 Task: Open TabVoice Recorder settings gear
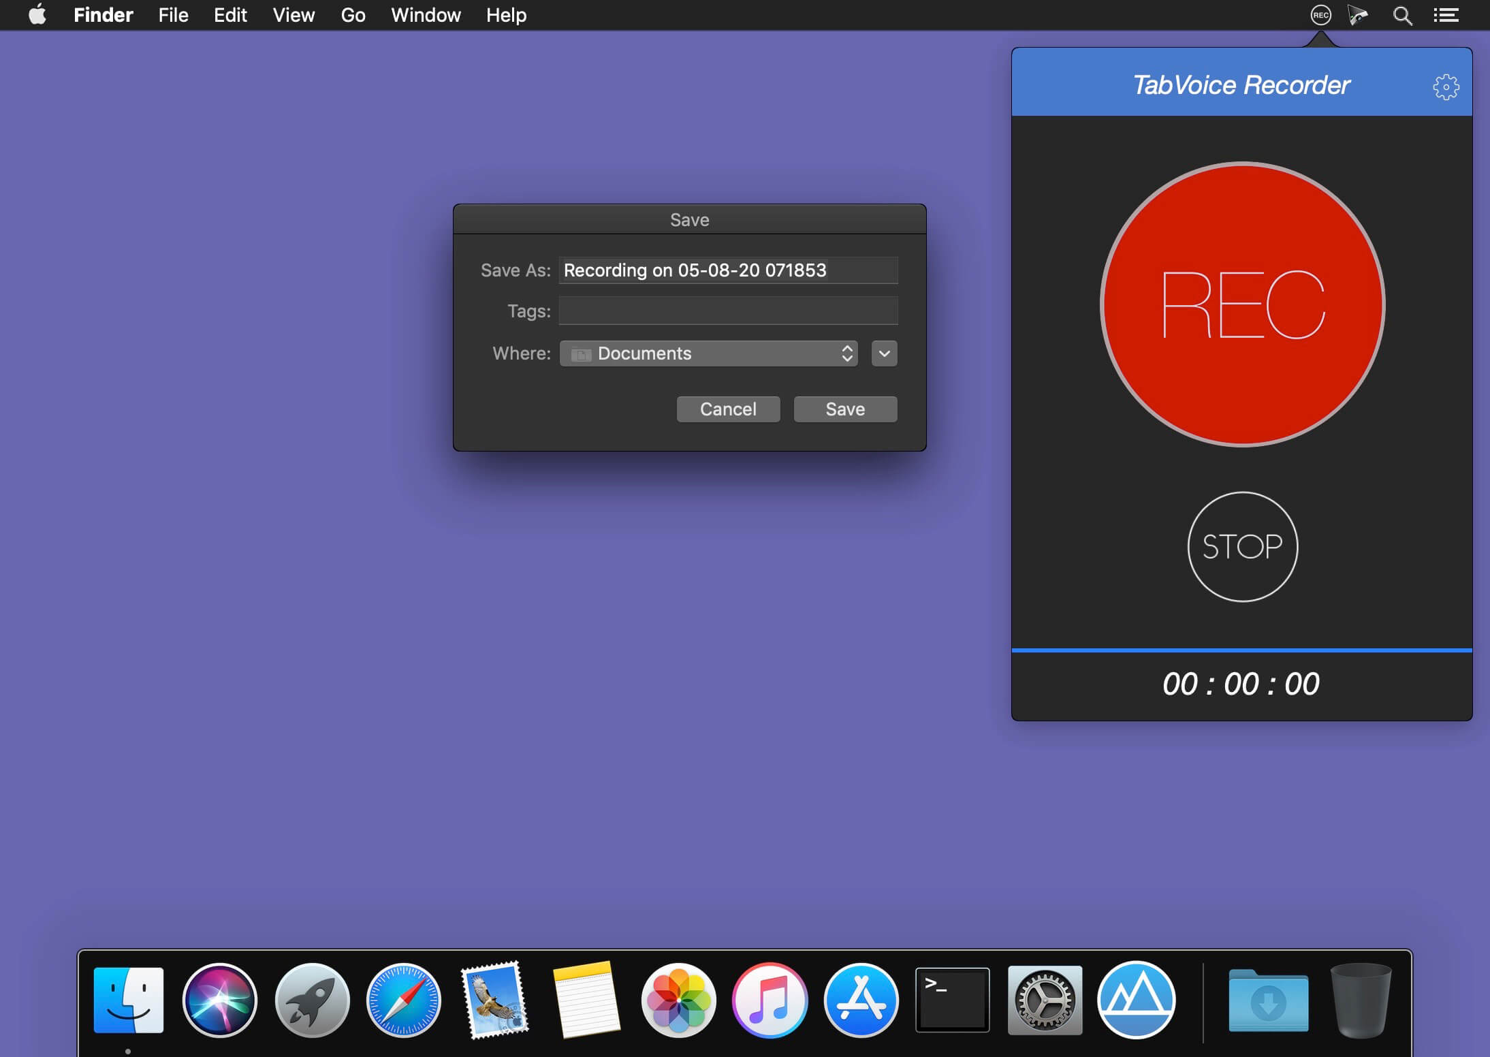point(1446,86)
